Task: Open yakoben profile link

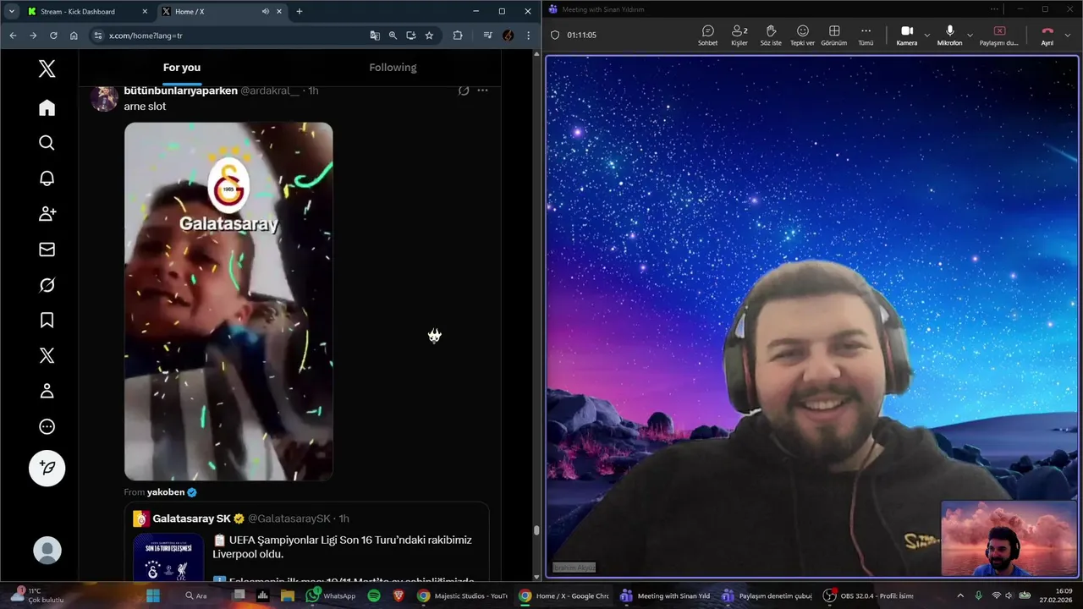Action: (x=166, y=492)
